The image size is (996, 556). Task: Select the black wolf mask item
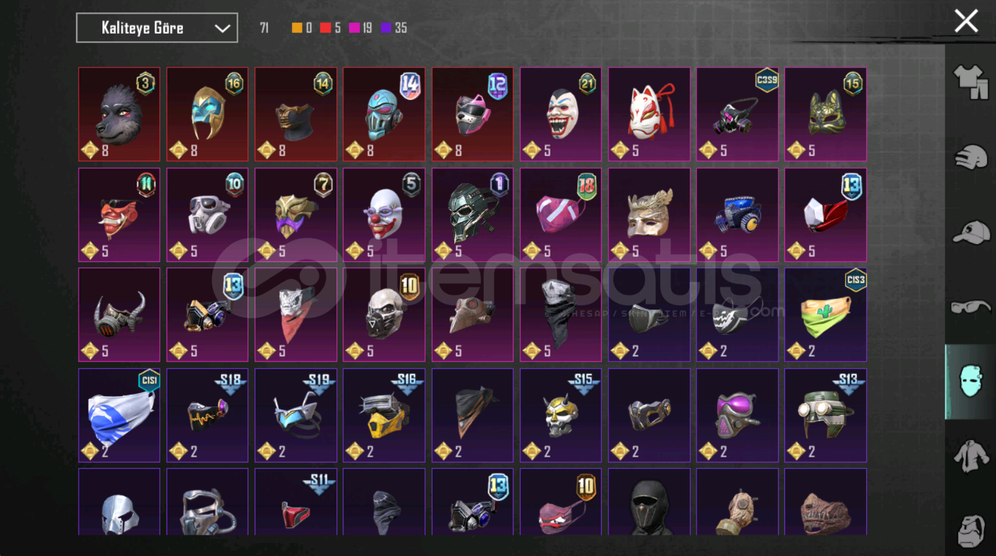tap(119, 114)
